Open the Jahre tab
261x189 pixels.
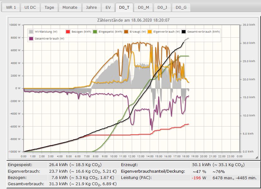coord(92,8)
